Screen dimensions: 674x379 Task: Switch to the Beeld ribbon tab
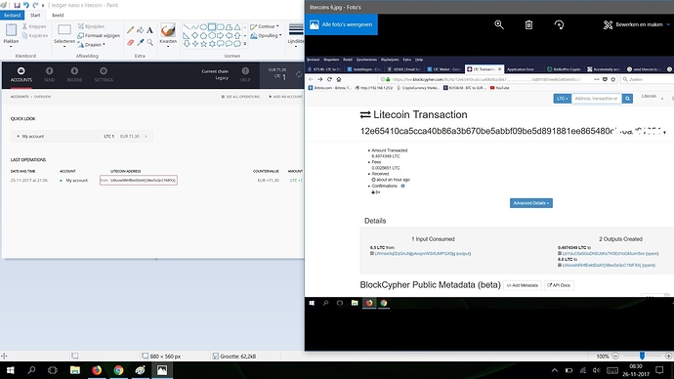click(58, 15)
